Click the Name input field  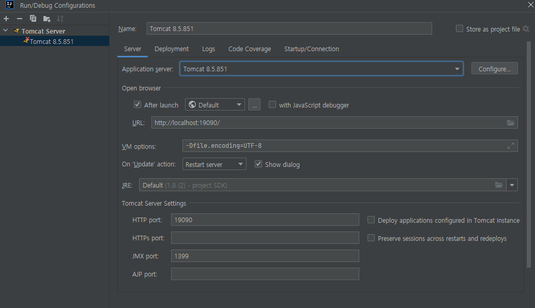click(x=289, y=28)
